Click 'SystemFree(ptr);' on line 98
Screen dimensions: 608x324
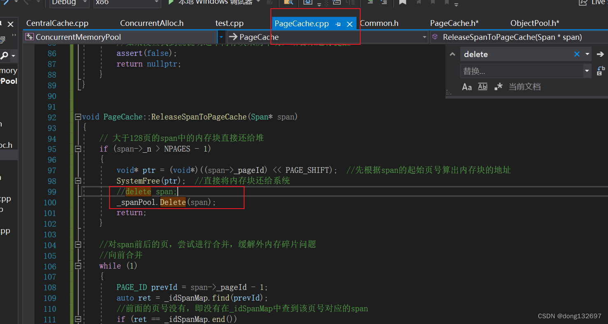tap(151, 181)
